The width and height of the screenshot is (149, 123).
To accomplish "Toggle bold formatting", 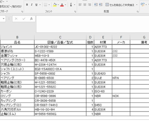I will tap(27, 5).
